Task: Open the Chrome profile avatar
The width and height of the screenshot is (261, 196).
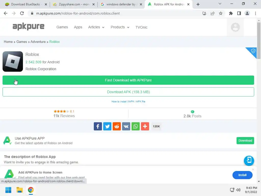Action: click(247, 13)
